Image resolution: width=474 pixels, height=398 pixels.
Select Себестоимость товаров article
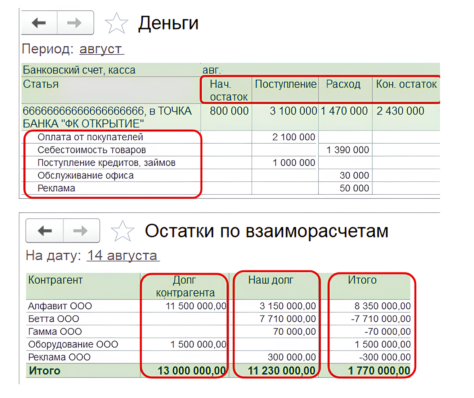(91, 150)
